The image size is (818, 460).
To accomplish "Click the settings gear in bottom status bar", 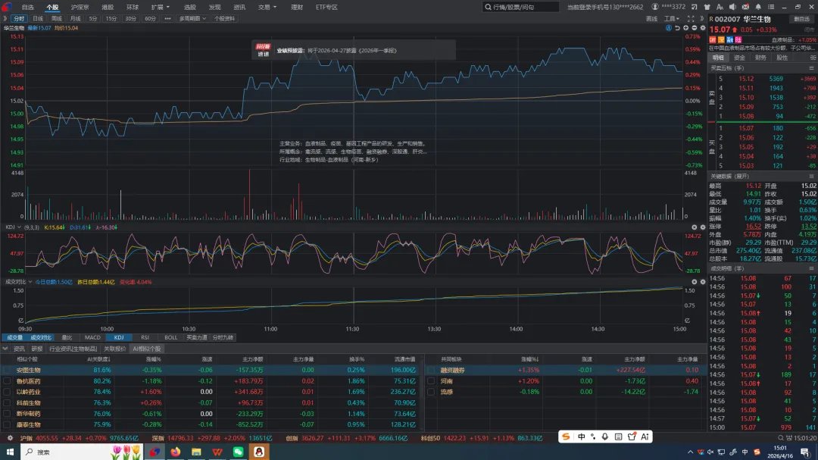I will [10, 438].
